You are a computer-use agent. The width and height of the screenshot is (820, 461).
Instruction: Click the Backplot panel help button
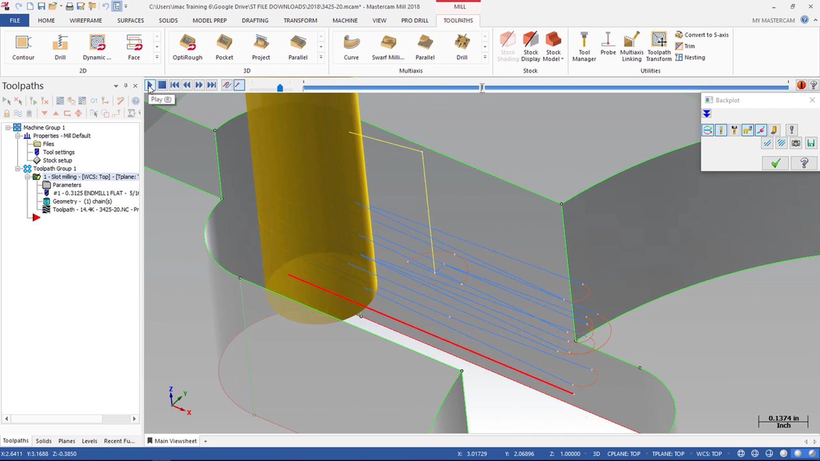pos(804,163)
